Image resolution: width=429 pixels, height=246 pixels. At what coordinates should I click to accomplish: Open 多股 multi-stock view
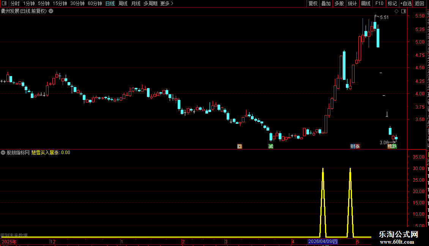point(339,3)
